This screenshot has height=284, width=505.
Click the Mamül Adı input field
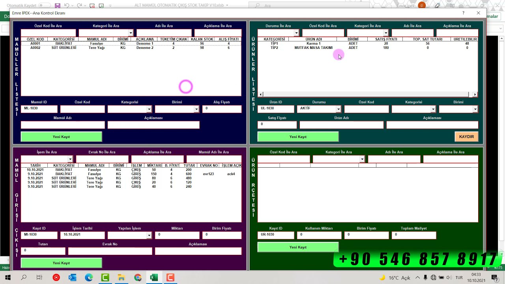pyautogui.click(x=63, y=125)
